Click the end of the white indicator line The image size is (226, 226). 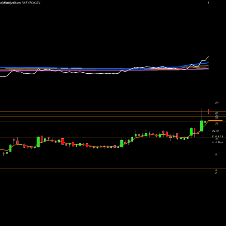pyautogui.click(x=208, y=56)
